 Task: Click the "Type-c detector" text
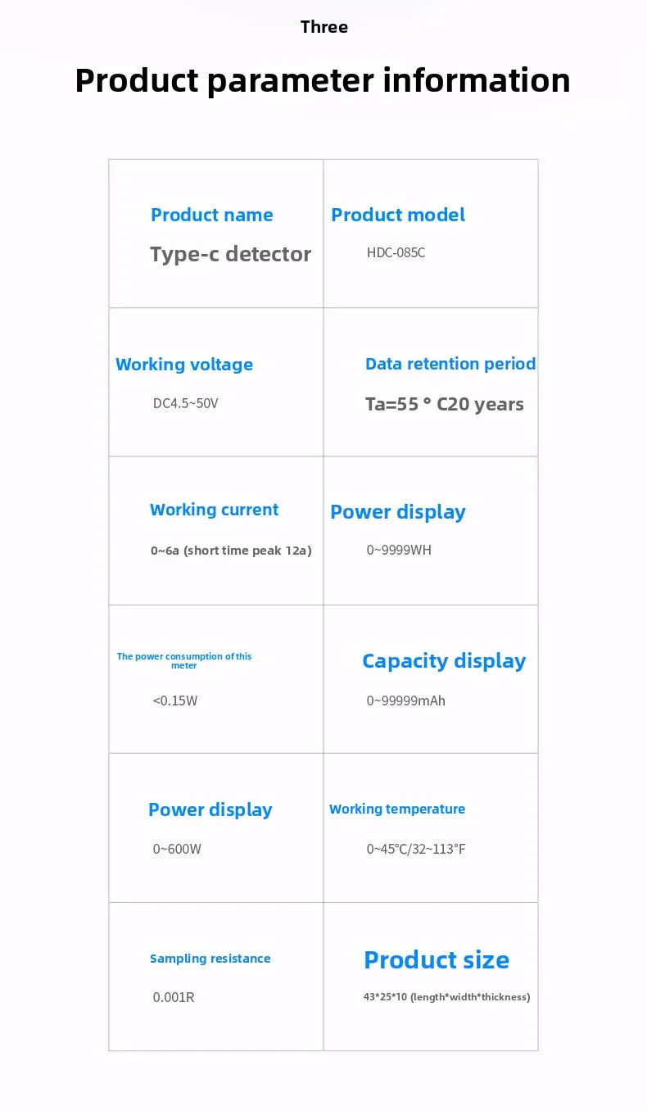pos(230,254)
